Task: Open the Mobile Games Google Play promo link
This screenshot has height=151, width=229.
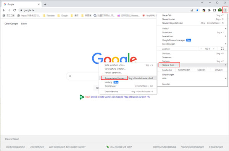Action: coord(120,97)
